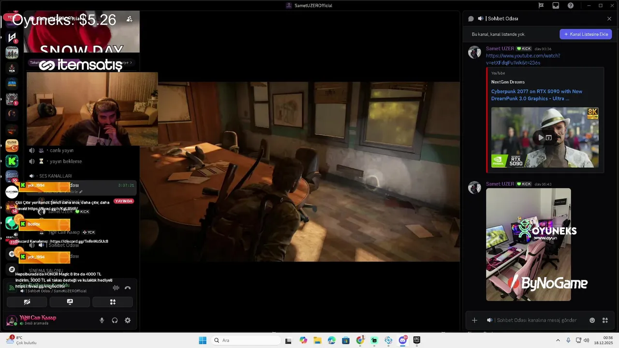Viewport: 619px width, 348px height.
Task: Open the Windows Start menu
Action: (x=203, y=340)
